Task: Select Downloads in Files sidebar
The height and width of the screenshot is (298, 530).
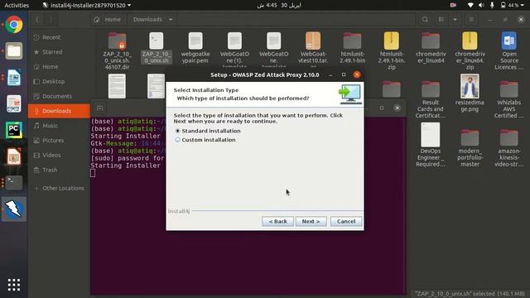Action: (x=59, y=111)
